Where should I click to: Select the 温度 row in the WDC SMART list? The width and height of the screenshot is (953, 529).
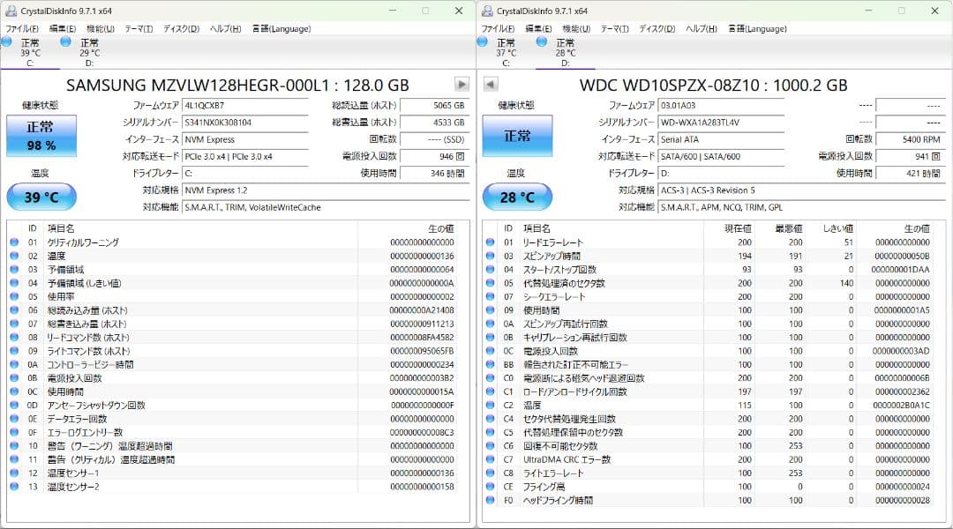pyautogui.click(x=618, y=404)
